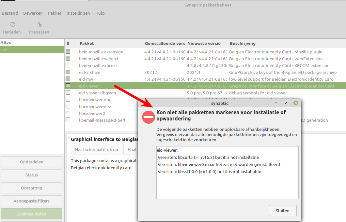Select the beid-mozilla-extension package name
The width and height of the screenshot is (346, 222).
pyautogui.click(x=101, y=52)
